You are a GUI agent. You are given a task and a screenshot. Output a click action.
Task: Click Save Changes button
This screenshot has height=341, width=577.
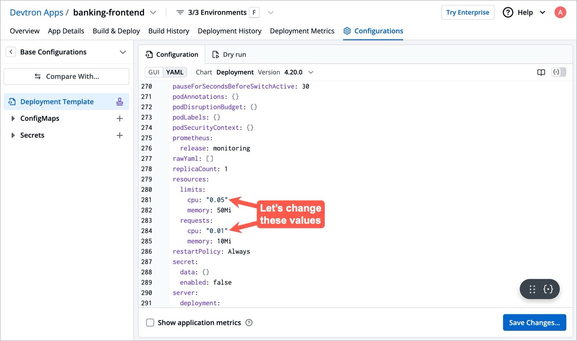coord(534,322)
